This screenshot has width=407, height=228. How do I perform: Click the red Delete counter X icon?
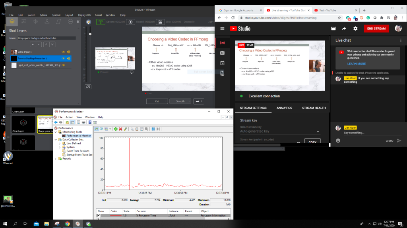click(x=120, y=129)
